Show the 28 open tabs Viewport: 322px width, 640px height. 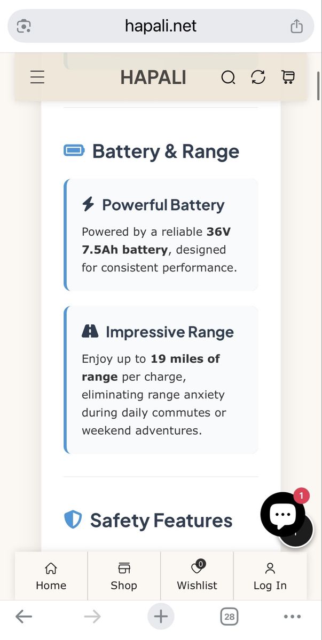[229, 617]
